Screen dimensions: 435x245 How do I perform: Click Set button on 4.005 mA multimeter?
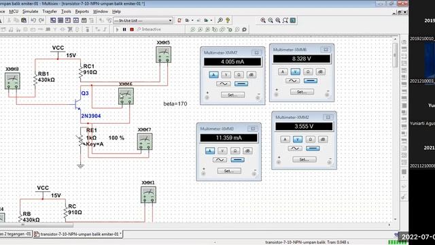(x=232, y=95)
